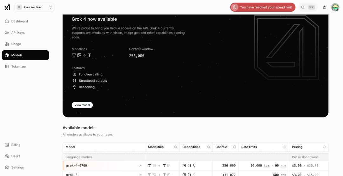Open the Dashboard page
Viewport: 343px width, 176px height.
click(x=25, y=21)
